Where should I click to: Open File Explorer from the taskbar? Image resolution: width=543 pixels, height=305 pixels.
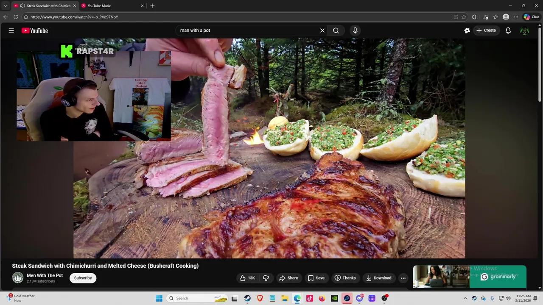(x=285, y=298)
